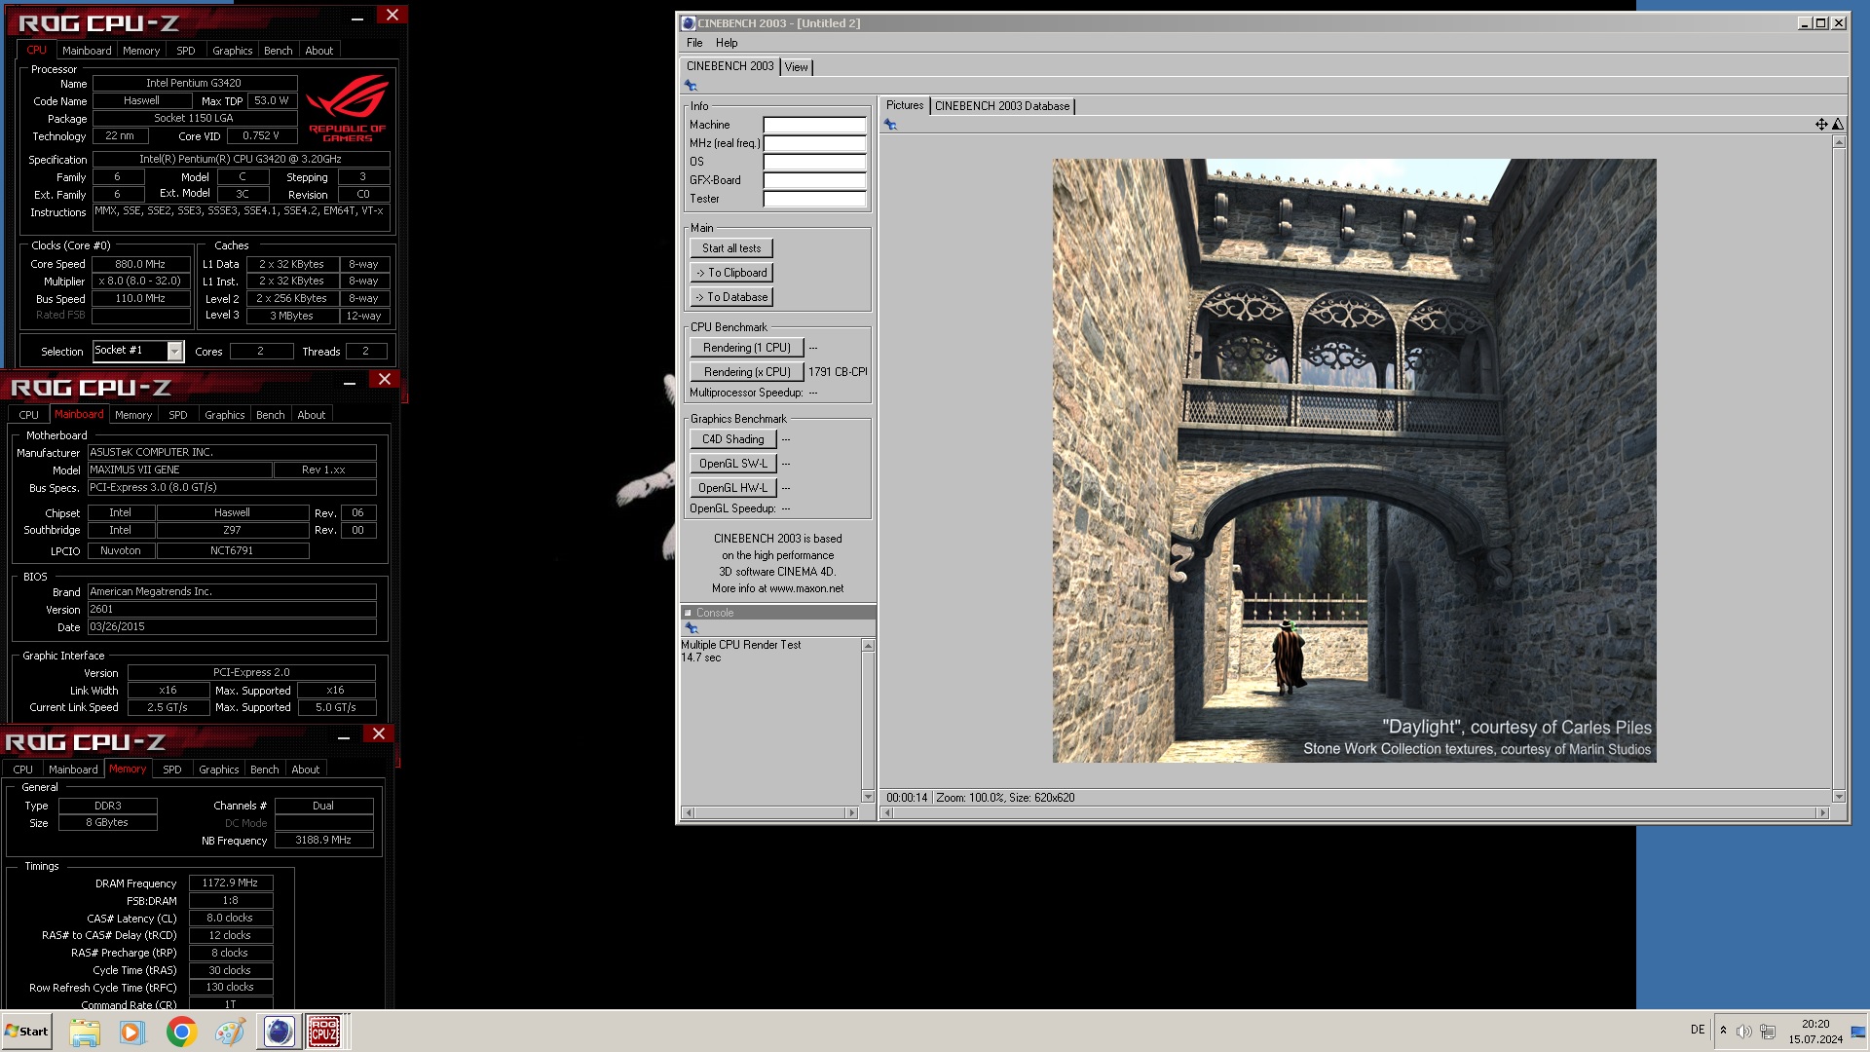Open Paint from the taskbar

[230, 1032]
